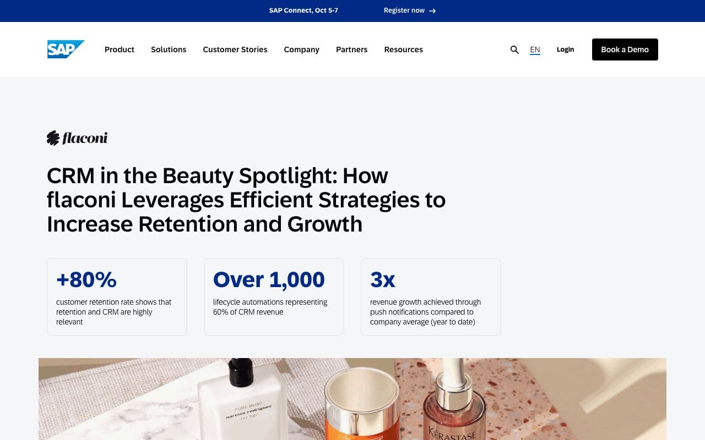This screenshot has height=440, width=705.
Task: Click the SAP Connect, Oct 5-7 announcement
Action: tap(303, 10)
